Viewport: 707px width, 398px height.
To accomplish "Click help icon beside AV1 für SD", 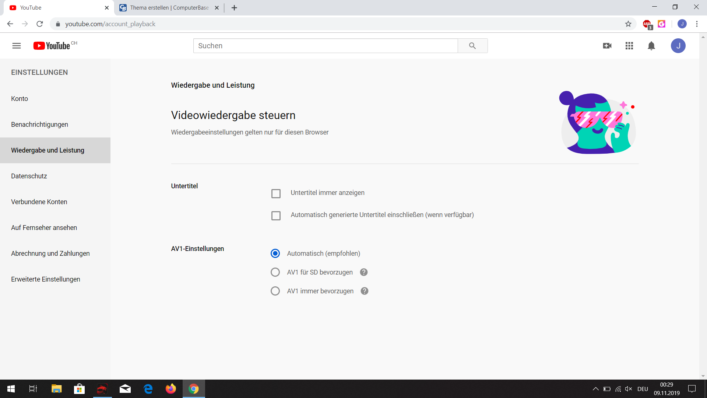I will click(364, 272).
